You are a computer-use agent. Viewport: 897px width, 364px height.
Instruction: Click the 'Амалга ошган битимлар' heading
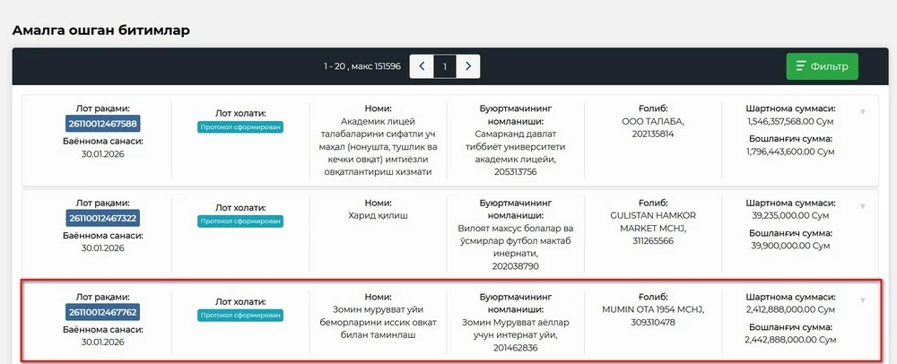coord(100,30)
